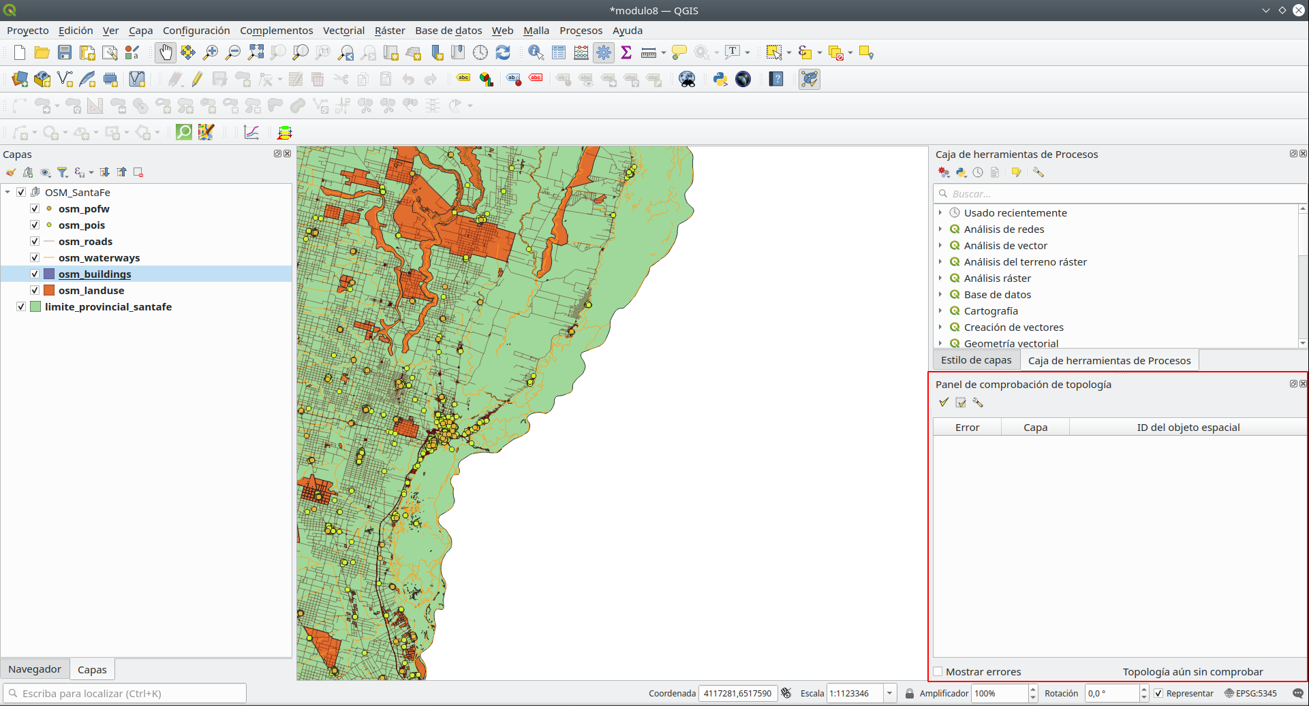Click Validate Extent icon in topology panel

click(x=961, y=403)
